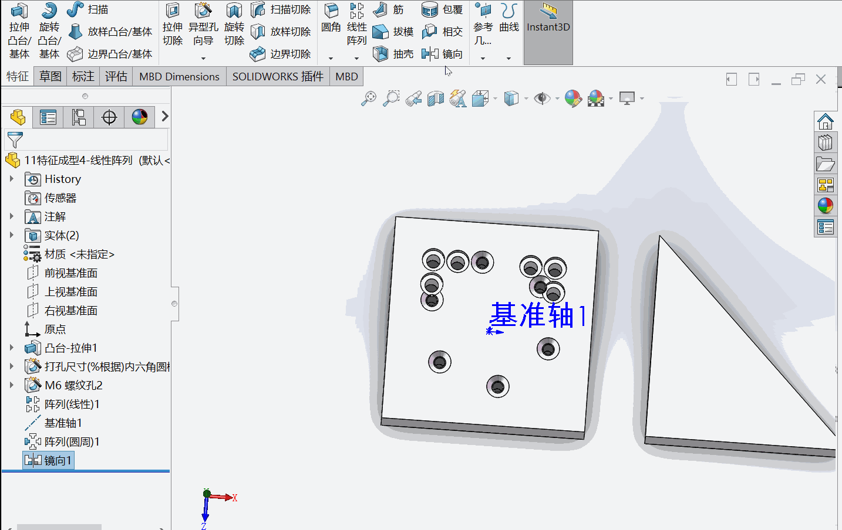This screenshot has height=530, width=842.
Task: Click Zoom to Area magnifier icon
Action: click(391, 98)
